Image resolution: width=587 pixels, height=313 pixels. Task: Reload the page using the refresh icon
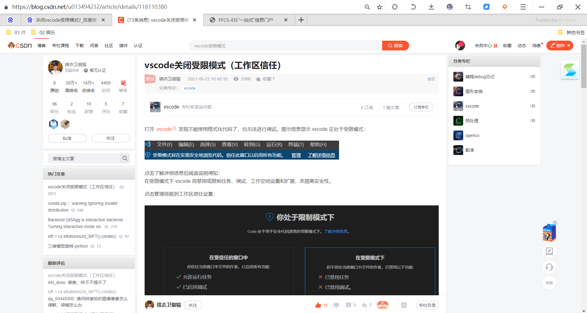[395, 7]
